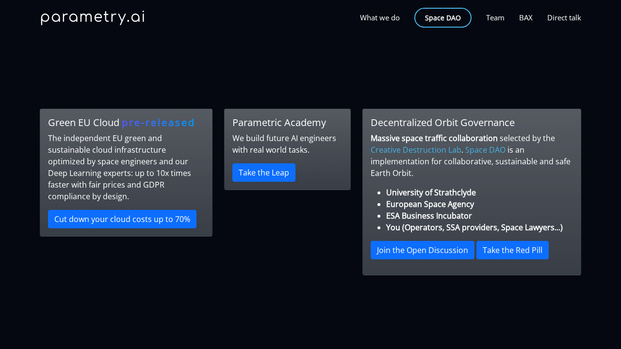Take the Red Pill
621x349 pixels.
coord(512,250)
